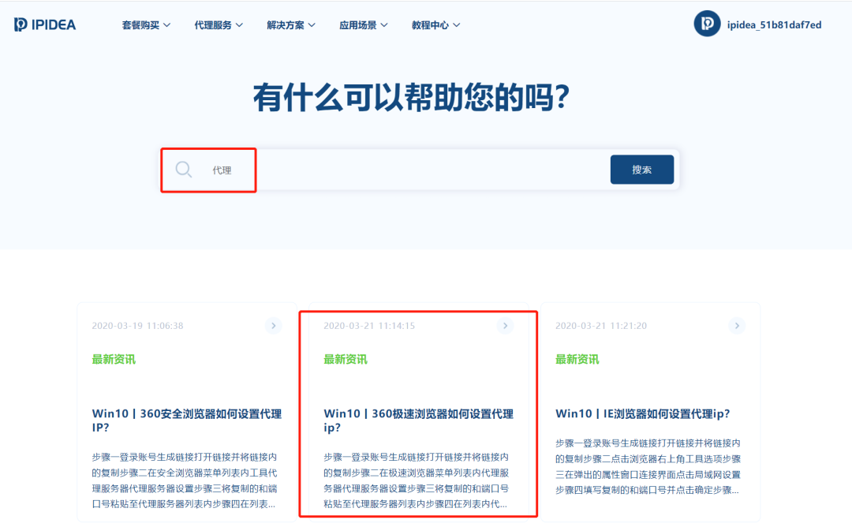Open article on 360安全浏览器 proxy setup
This screenshot has height=527, width=852.
187,420
